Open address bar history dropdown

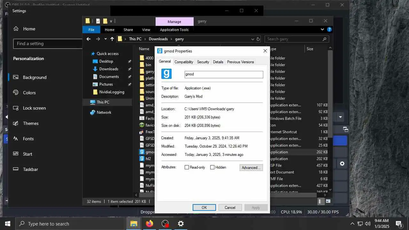pyautogui.click(x=252, y=39)
